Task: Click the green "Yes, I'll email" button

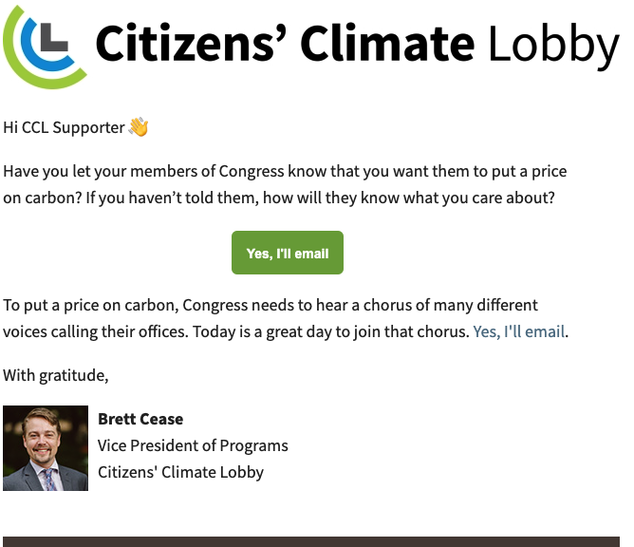Action: [x=288, y=253]
